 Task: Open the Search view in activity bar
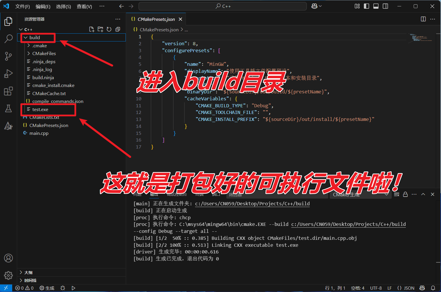click(x=8, y=39)
